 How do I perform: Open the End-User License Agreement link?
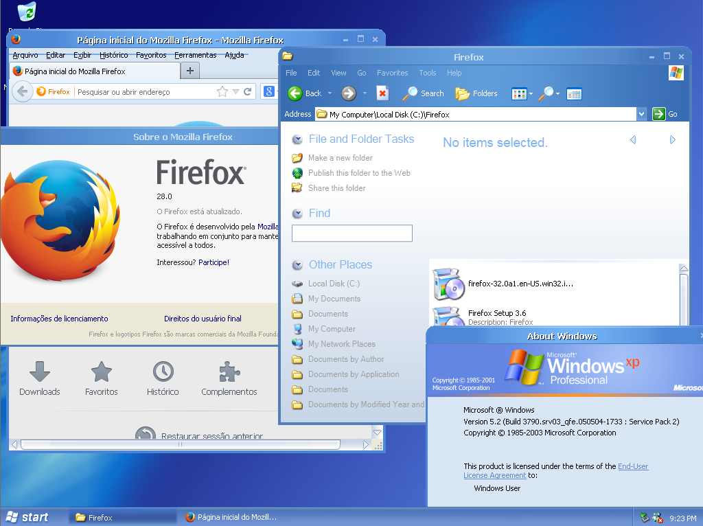(x=556, y=471)
